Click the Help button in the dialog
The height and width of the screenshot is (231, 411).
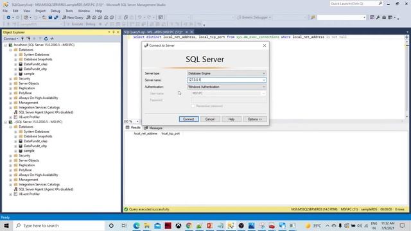pyautogui.click(x=231, y=119)
